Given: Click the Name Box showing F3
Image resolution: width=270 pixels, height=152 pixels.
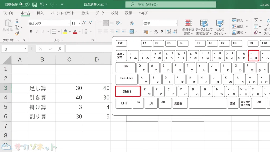Looking at the screenshot, I should (14, 49).
